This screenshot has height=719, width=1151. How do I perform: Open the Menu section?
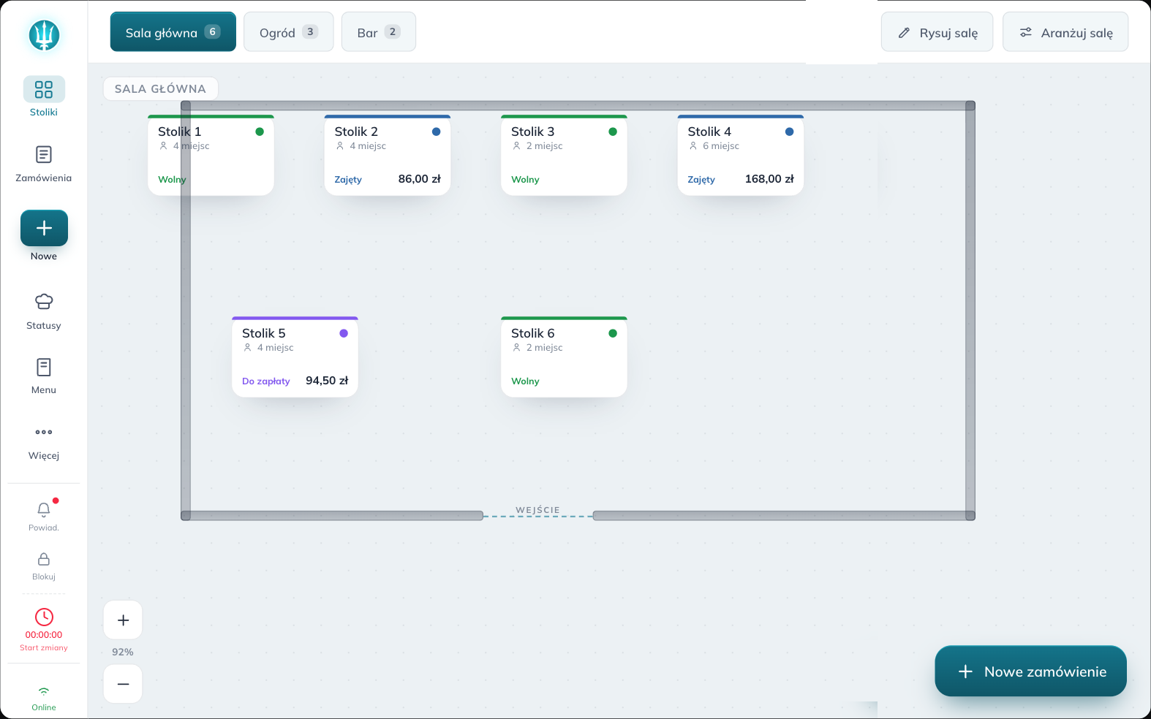(x=44, y=376)
